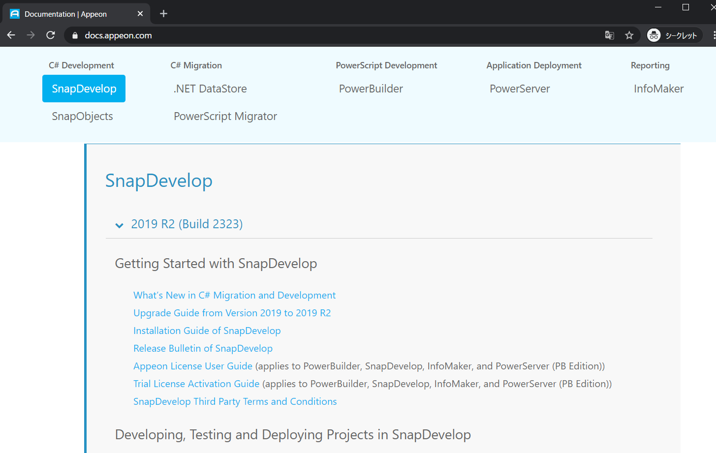Click the browser back arrow
Screen dimensions: 716x453
click(11, 35)
